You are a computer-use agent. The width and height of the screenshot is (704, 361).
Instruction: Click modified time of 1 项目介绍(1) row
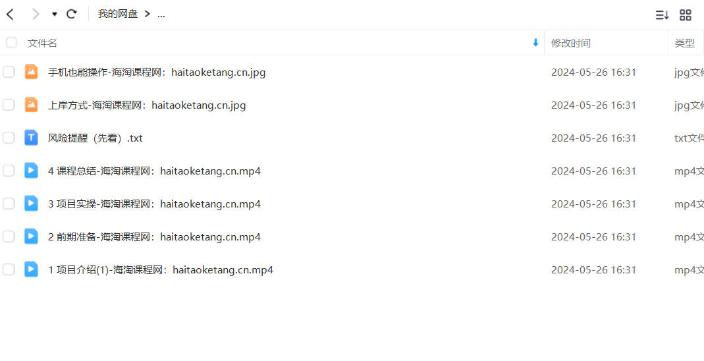[593, 270]
